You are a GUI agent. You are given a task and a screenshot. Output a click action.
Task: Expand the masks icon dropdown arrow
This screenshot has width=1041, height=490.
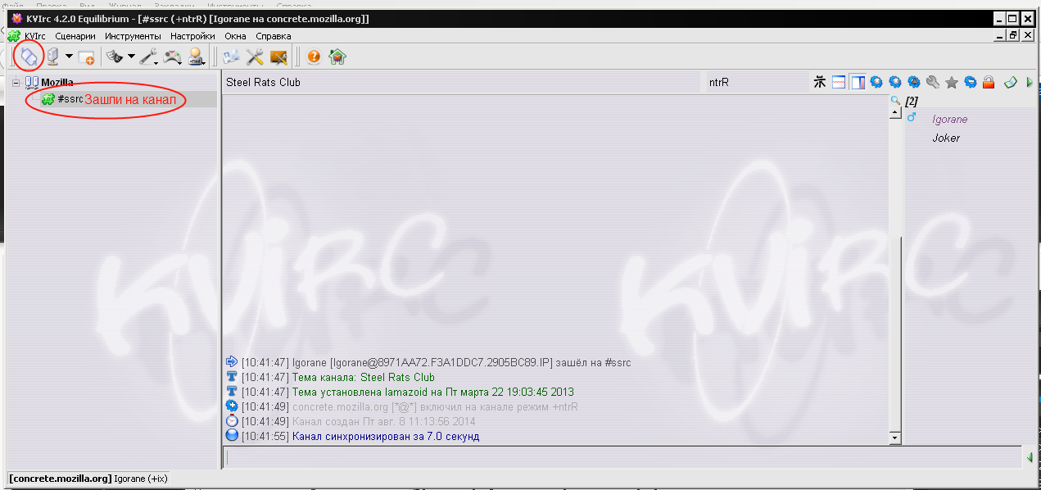[x=131, y=57]
